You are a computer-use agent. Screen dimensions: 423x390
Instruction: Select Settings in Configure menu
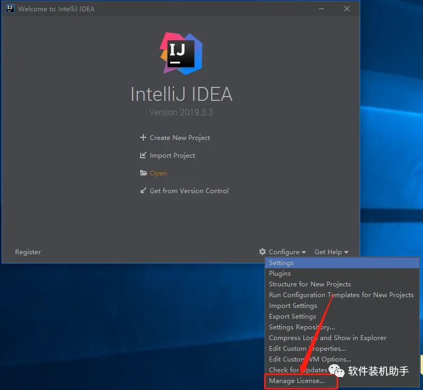(342, 263)
